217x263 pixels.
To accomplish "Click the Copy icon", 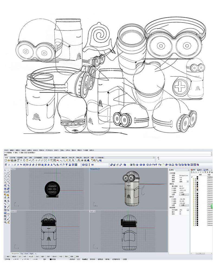I will tap(24, 160).
